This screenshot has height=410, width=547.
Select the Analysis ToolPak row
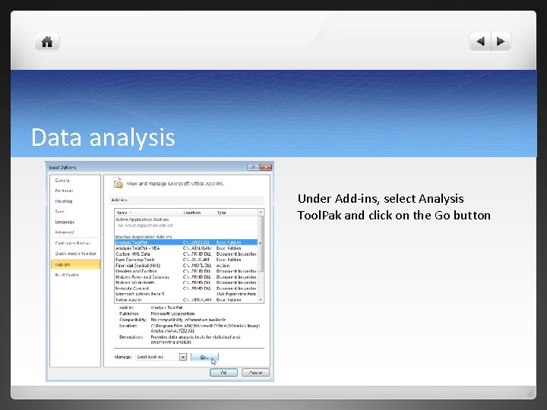[186, 242]
